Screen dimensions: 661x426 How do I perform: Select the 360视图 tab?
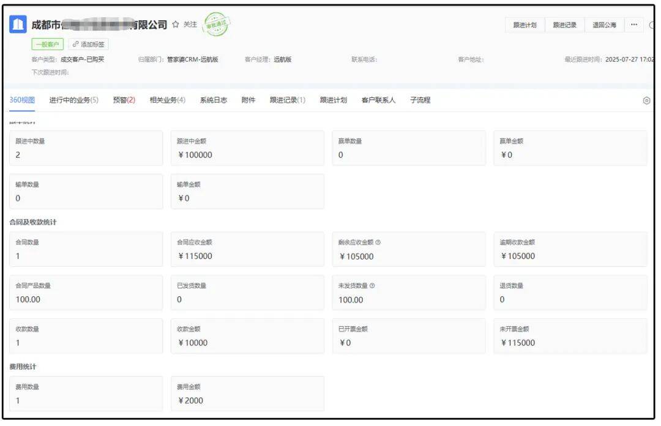(x=22, y=100)
